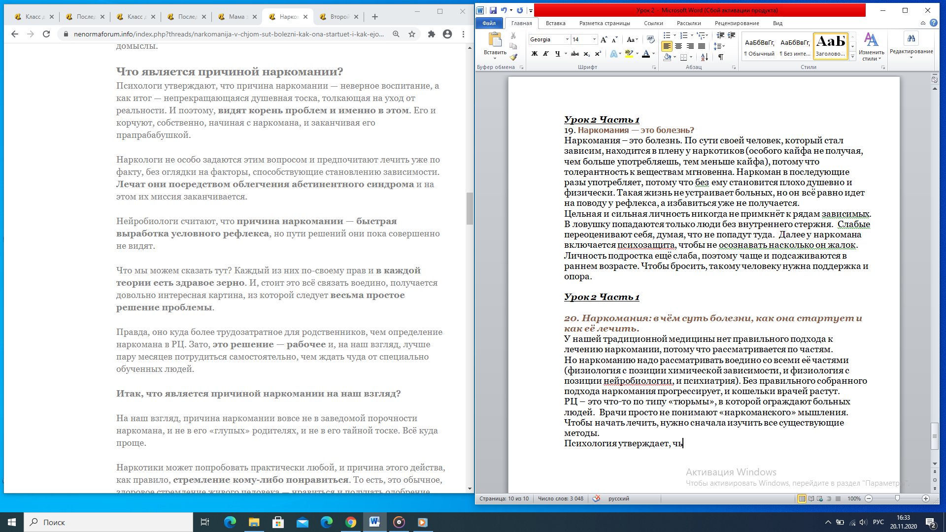Click the Format Painter brush icon
The image size is (946, 532).
click(x=513, y=57)
